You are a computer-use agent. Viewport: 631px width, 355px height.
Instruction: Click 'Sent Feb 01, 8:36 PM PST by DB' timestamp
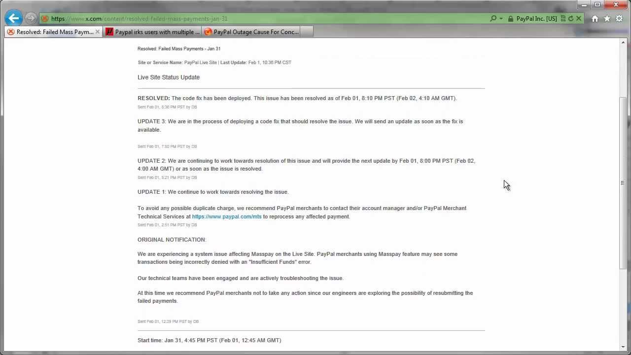pyautogui.click(x=167, y=107)
